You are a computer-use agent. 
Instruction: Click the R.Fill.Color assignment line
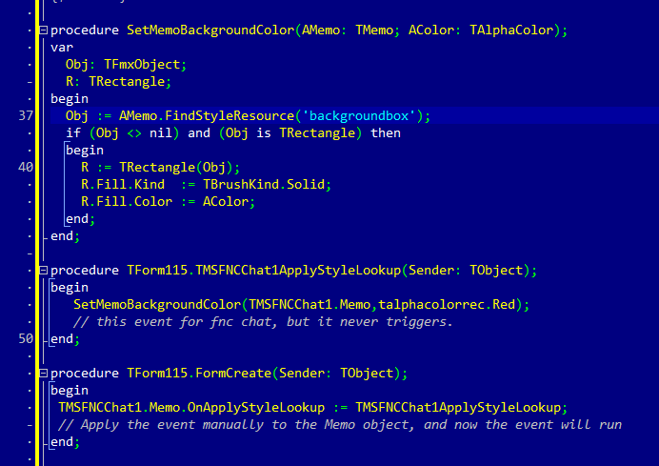168,201
